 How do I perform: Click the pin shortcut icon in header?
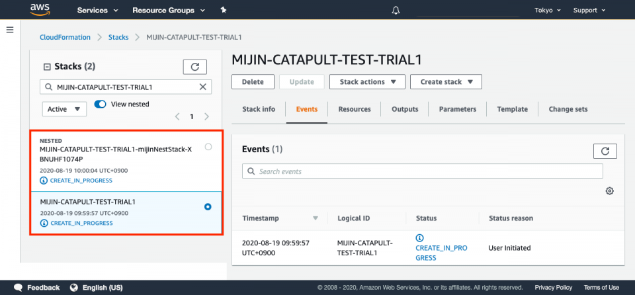[x=223, y=10]
